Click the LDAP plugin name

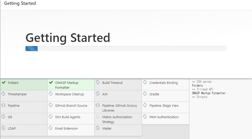click(x=12, y=129)
